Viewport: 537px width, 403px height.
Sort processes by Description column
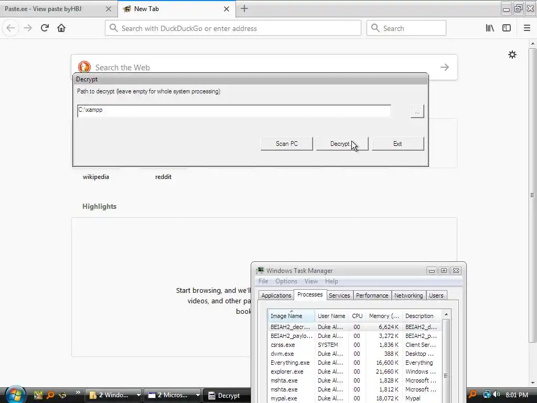tap(422, 316)
